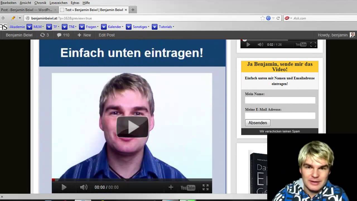The height and width of the screenshot is (201, 357).
Task: Open the Chronik menu
Action: point(40,3)
